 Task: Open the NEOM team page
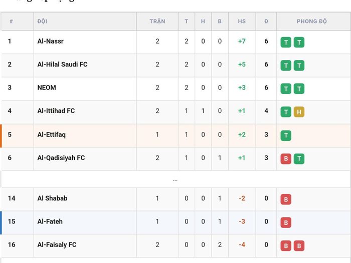tap(47, 87)
